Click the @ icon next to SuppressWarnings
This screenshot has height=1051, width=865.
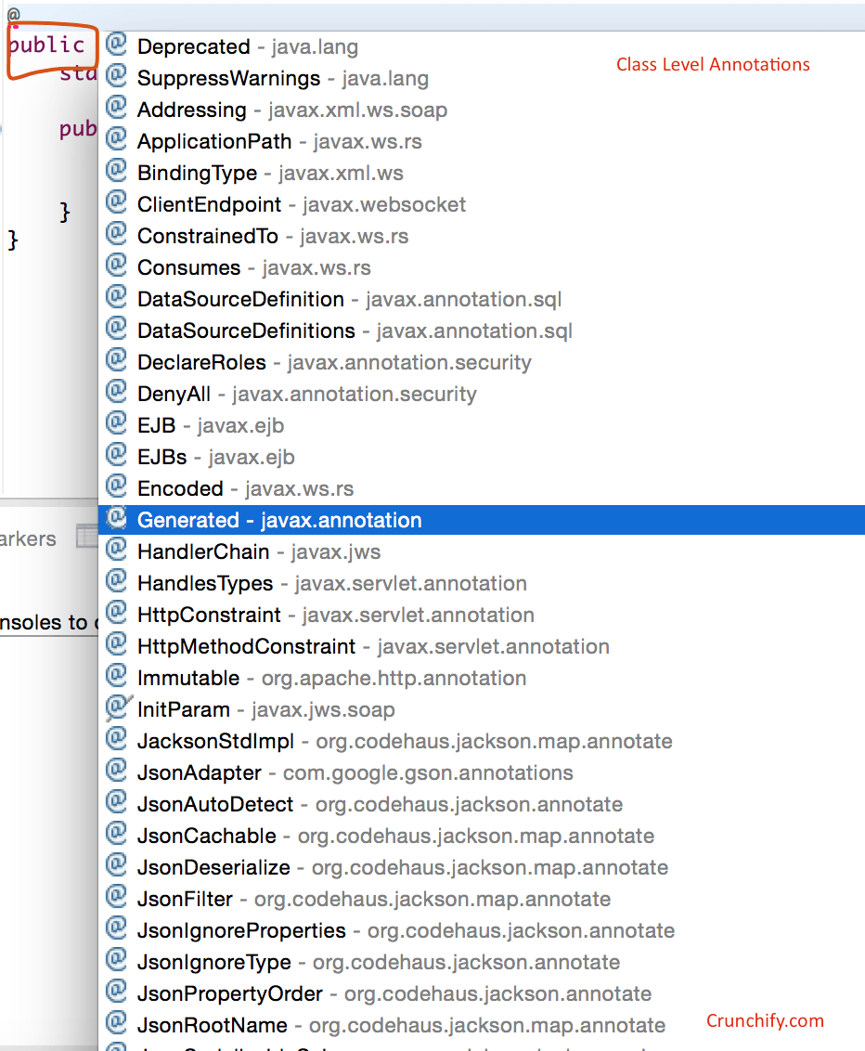(116, 77)
